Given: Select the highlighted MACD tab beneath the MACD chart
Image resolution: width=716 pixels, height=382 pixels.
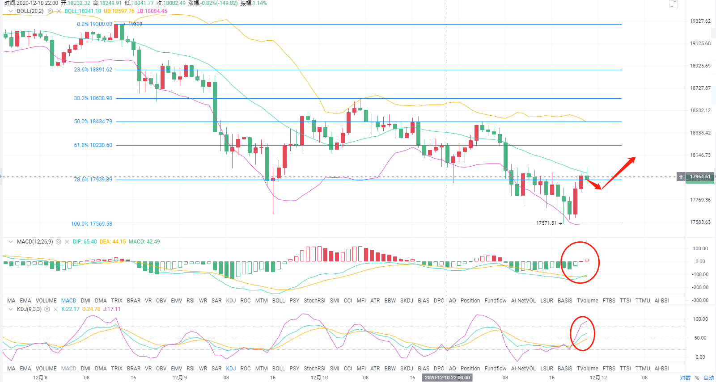Looking at the screenshot, I should pyautogui.click(x=69, y=301).
